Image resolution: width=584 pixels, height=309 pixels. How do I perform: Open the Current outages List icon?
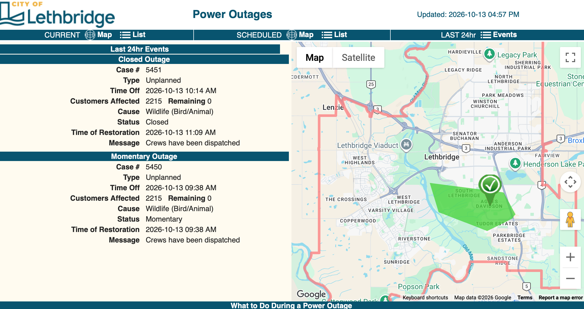(125, 35)
